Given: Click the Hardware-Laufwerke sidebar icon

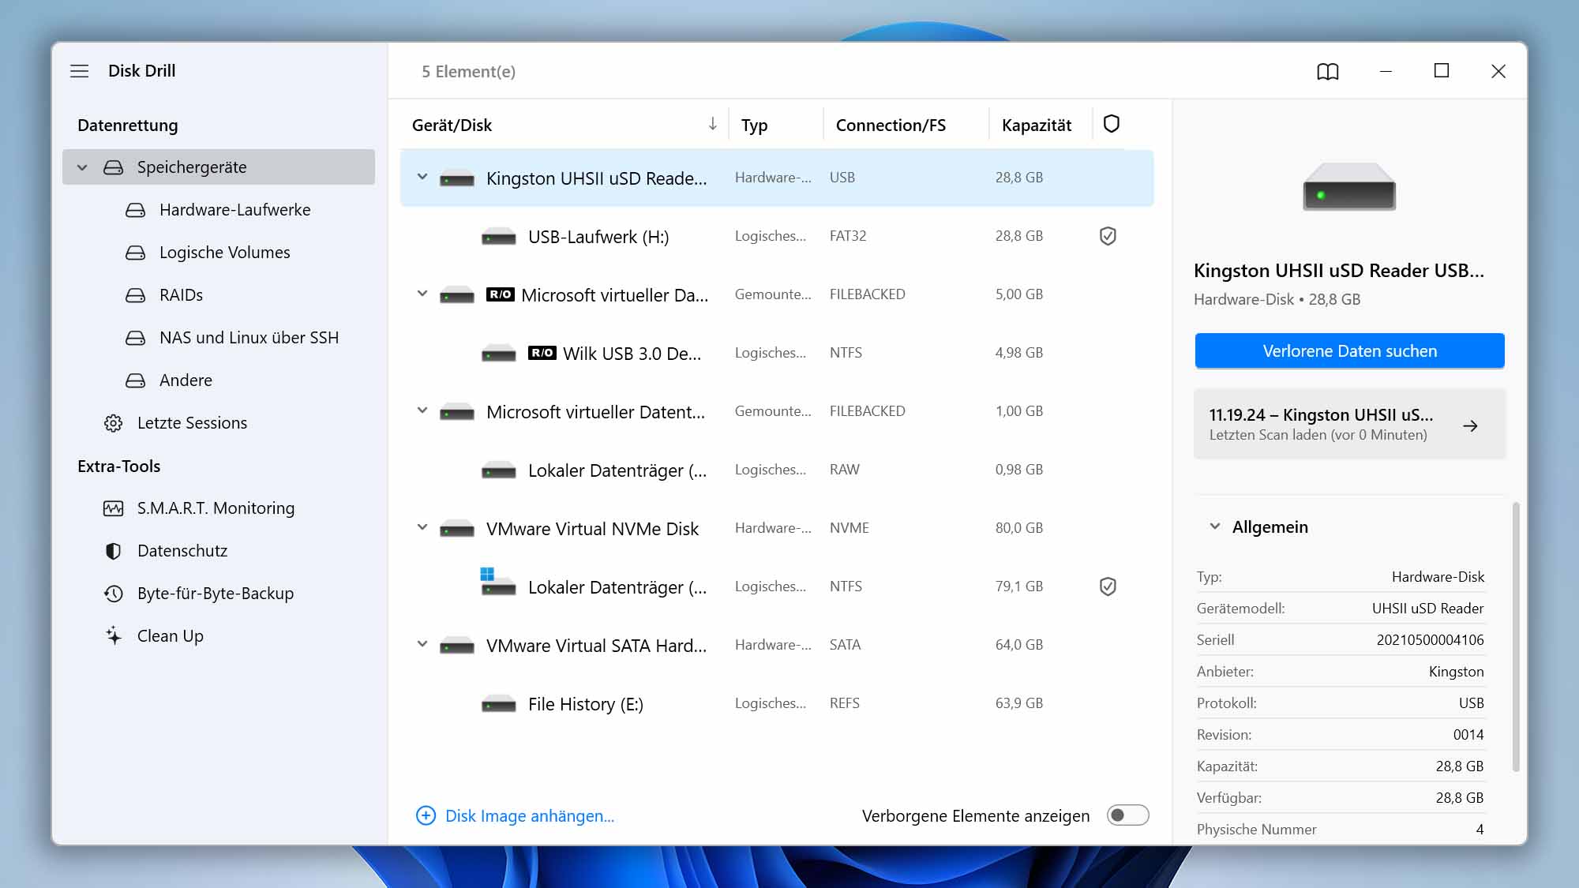Looking at the screenshot, I should [134, 209].
